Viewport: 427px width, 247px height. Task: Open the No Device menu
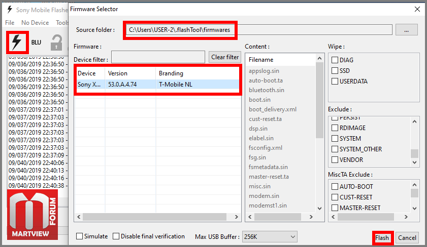click(x=35, y=23)
